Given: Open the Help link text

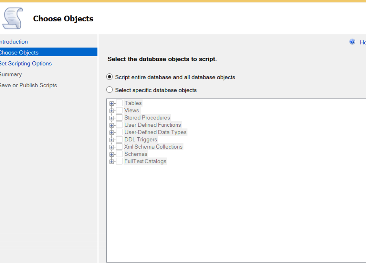Looking at the screenshot, I should tap(363, 42).
